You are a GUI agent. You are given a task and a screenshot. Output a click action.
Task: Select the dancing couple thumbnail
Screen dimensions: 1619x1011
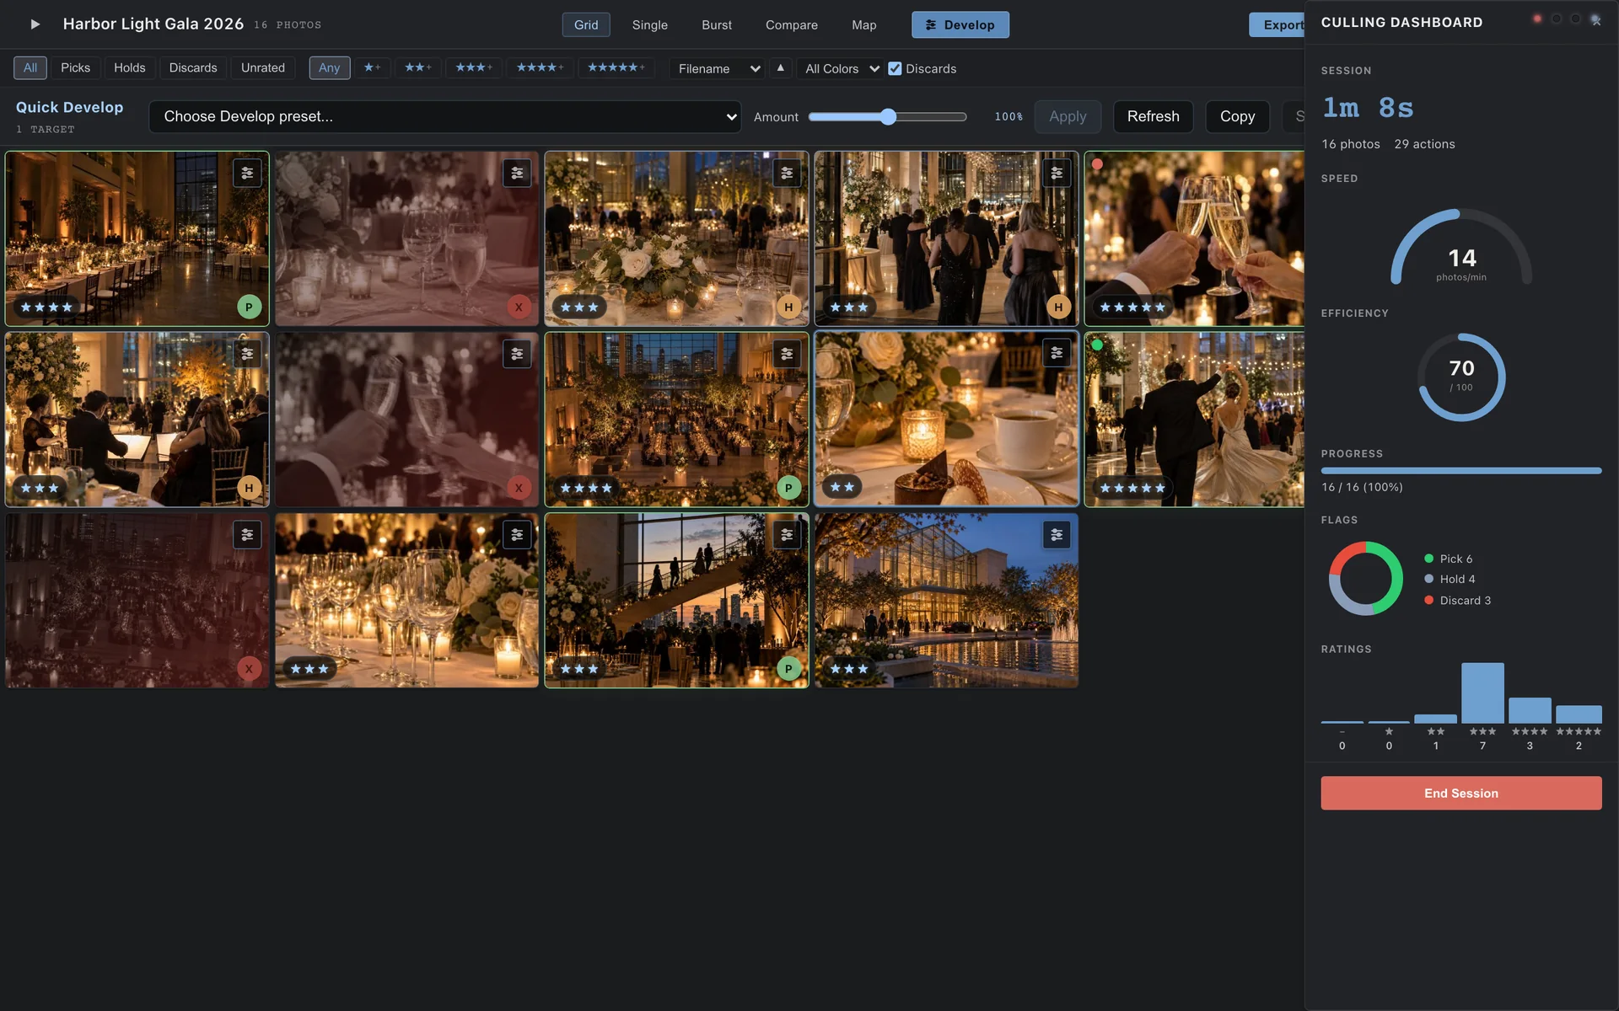[x=1195, y=419]
